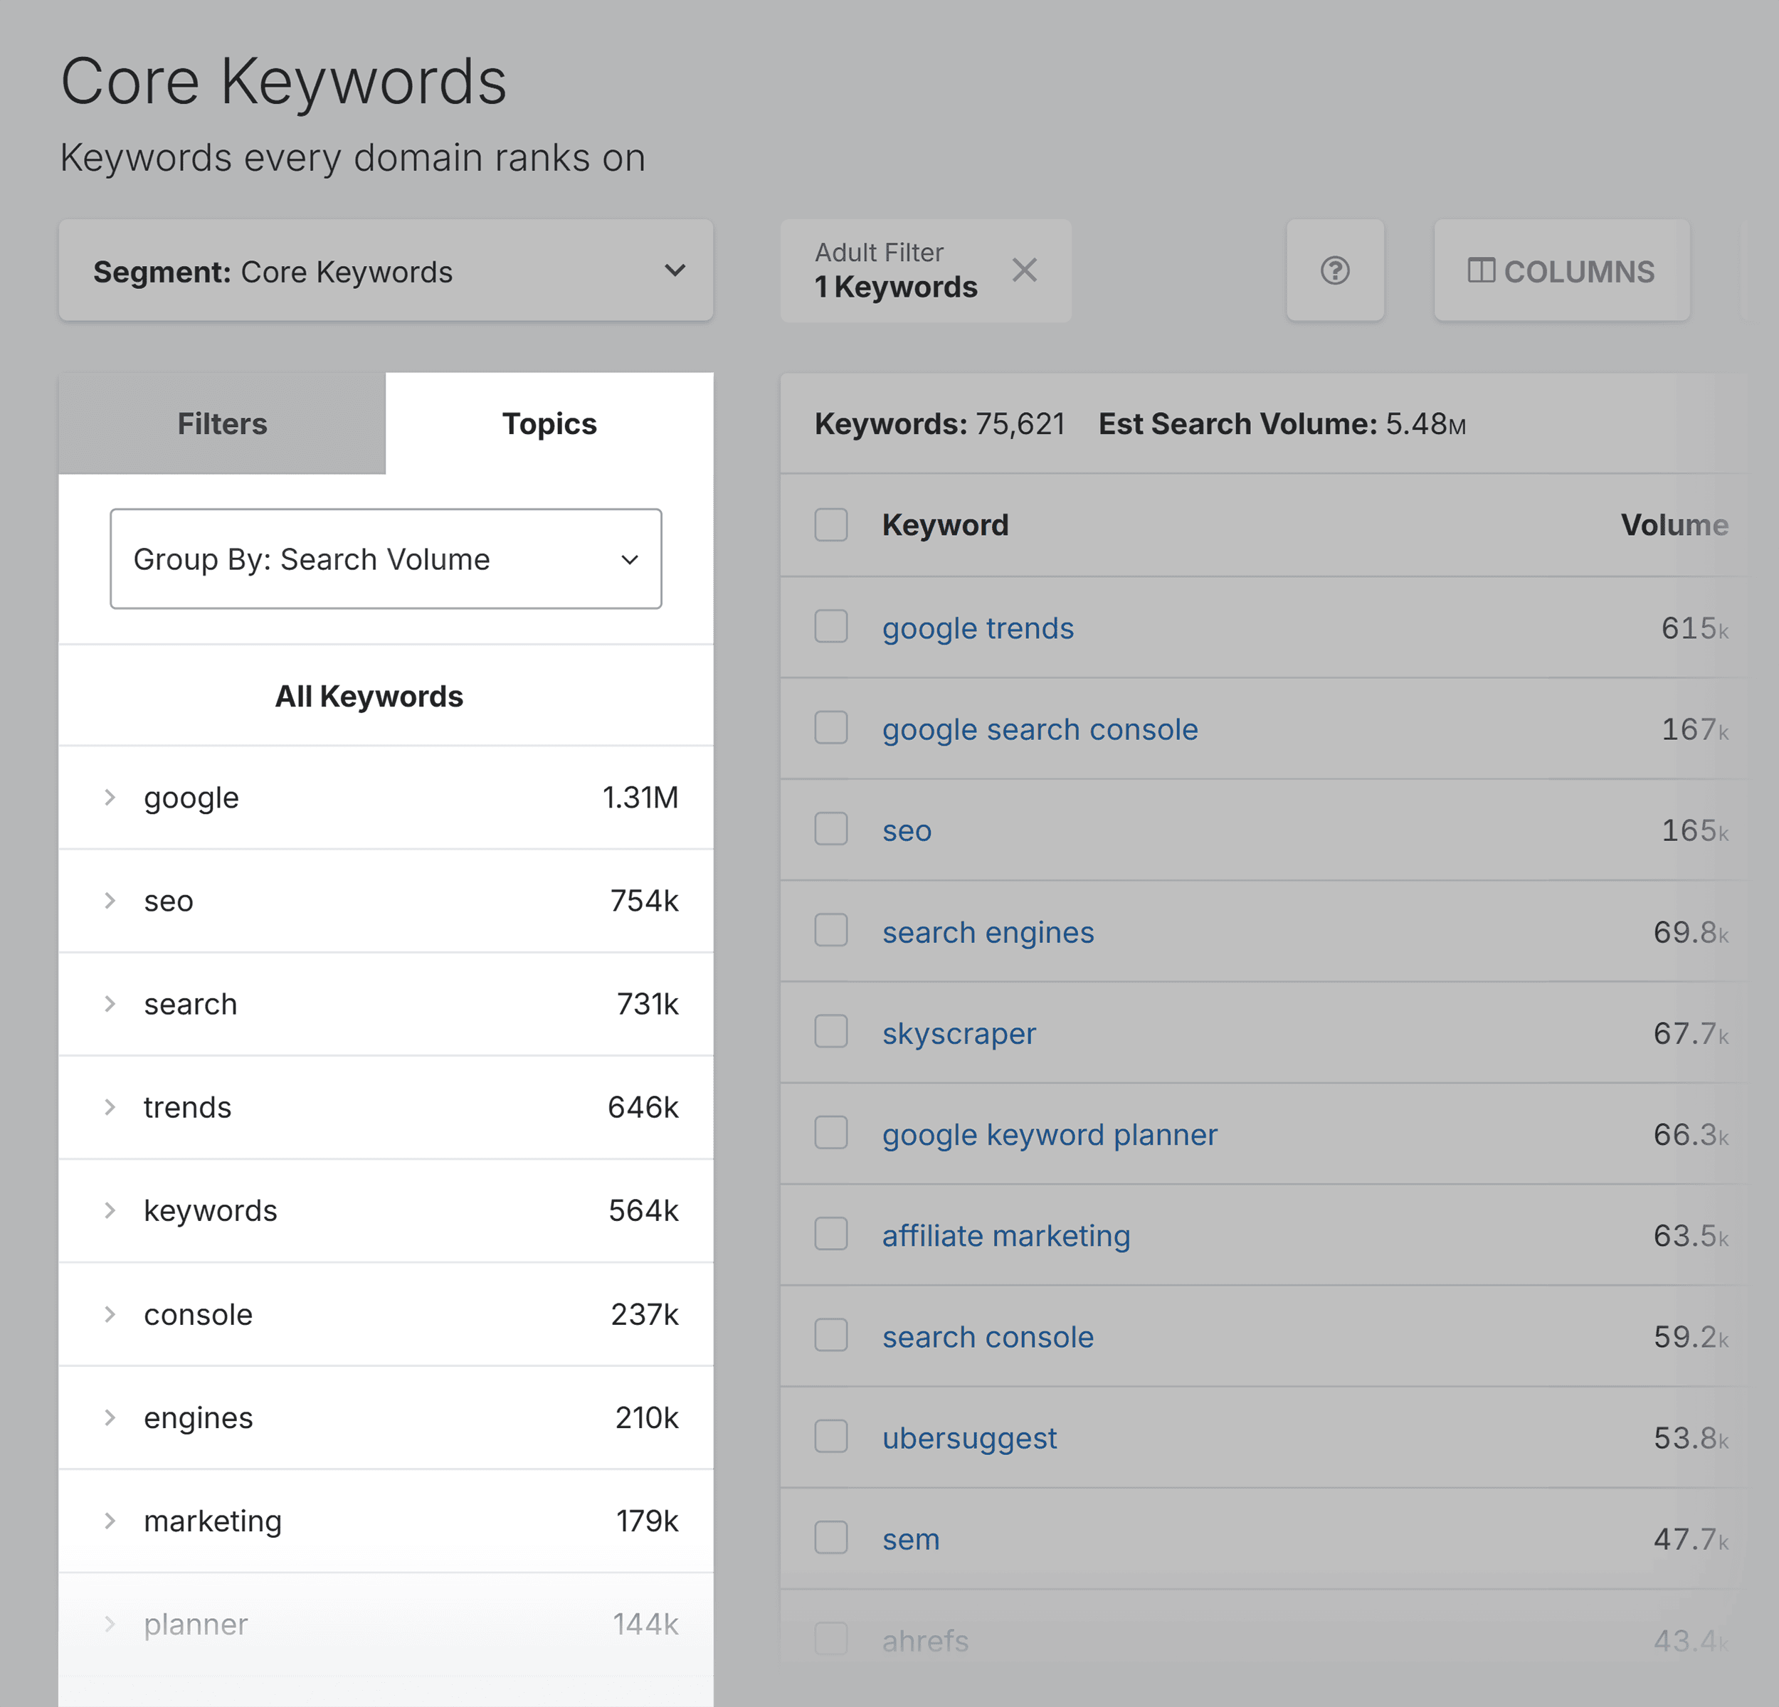Open the ubersuggest keyword link
Image resolution: width=1779 pixels, height=1707 pixels.
969,1438
